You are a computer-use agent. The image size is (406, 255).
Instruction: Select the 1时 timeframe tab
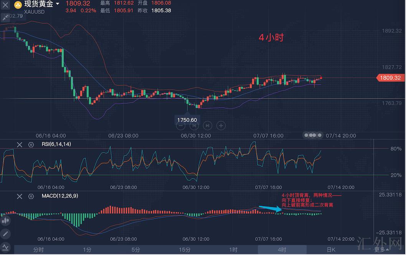click(233, 250)
